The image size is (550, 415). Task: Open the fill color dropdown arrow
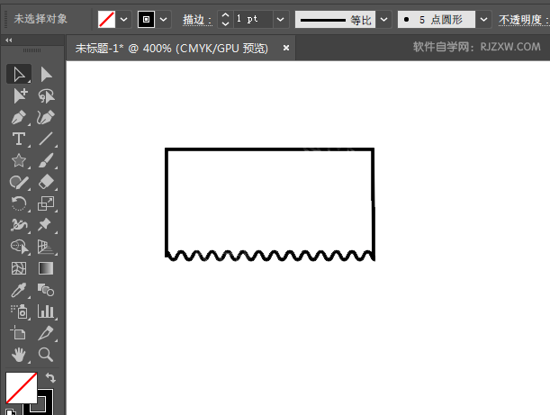click(124, 19)
